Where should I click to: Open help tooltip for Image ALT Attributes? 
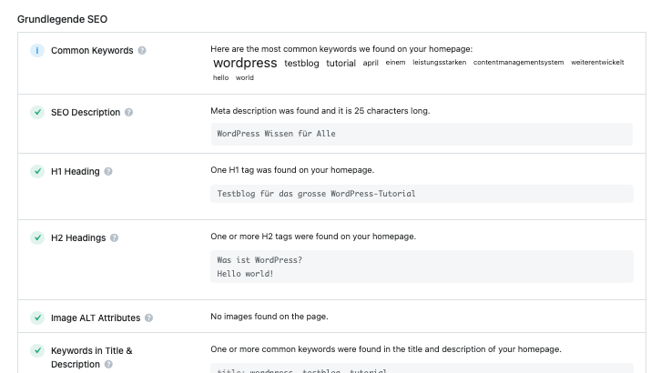pos(148,318)
